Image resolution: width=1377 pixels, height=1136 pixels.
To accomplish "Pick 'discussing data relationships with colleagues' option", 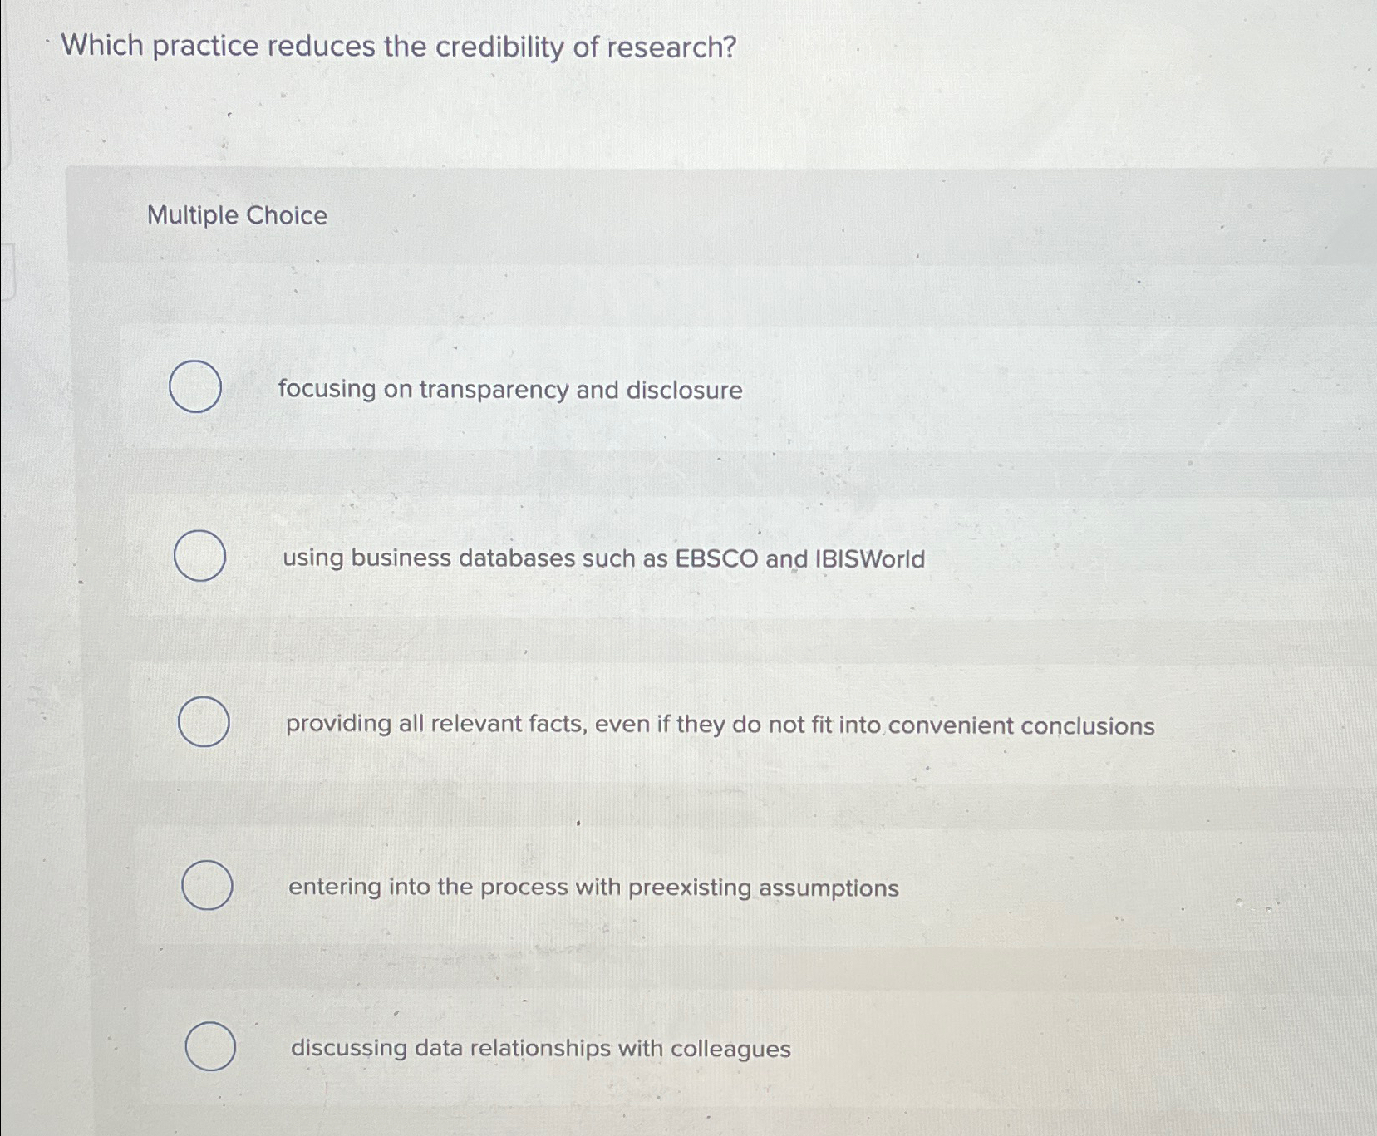I will point(210,1047).
